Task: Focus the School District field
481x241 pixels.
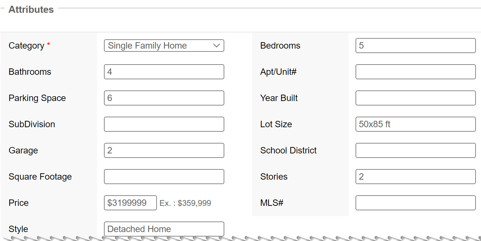Action: pyautogui.click(x=415, y=151)
